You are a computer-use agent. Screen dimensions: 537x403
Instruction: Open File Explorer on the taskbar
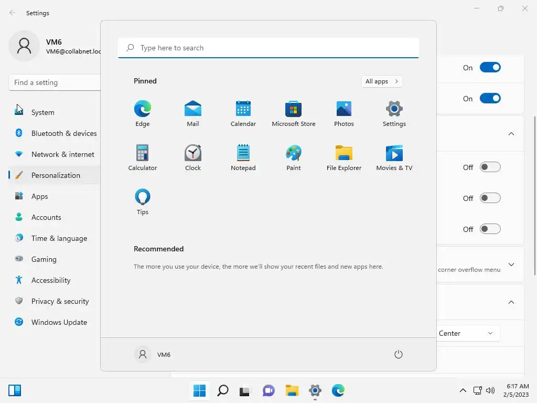tap(292, 390)
